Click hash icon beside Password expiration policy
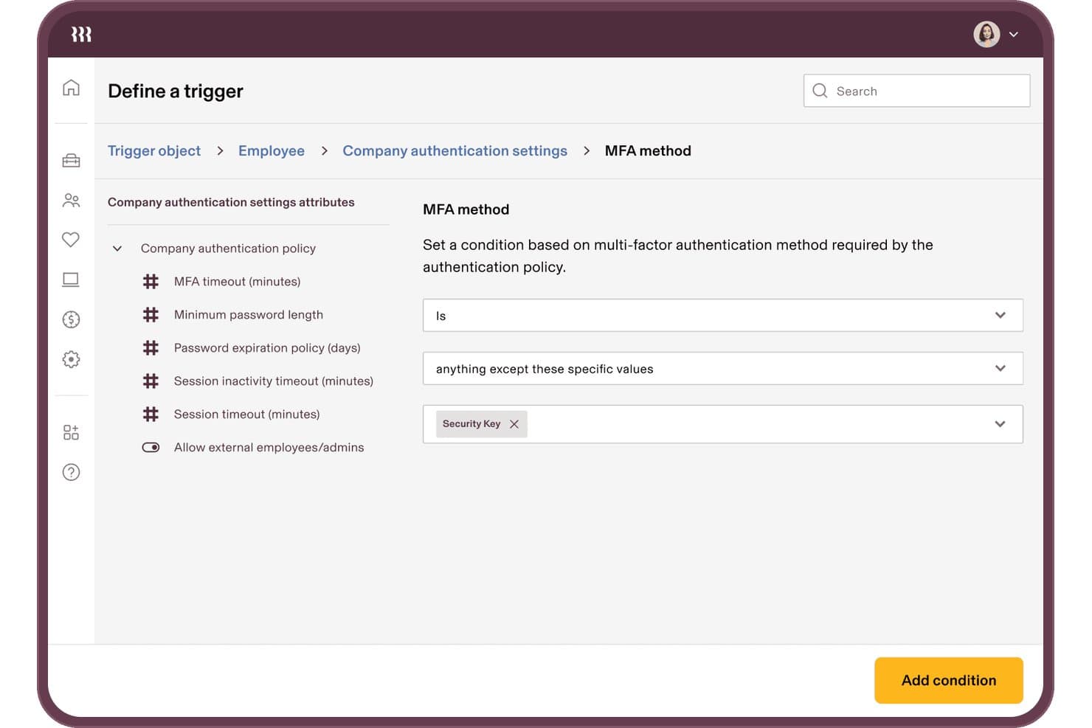Viewport: 1092px width, 728px height. pyautogui.click(x=151, y=348)
